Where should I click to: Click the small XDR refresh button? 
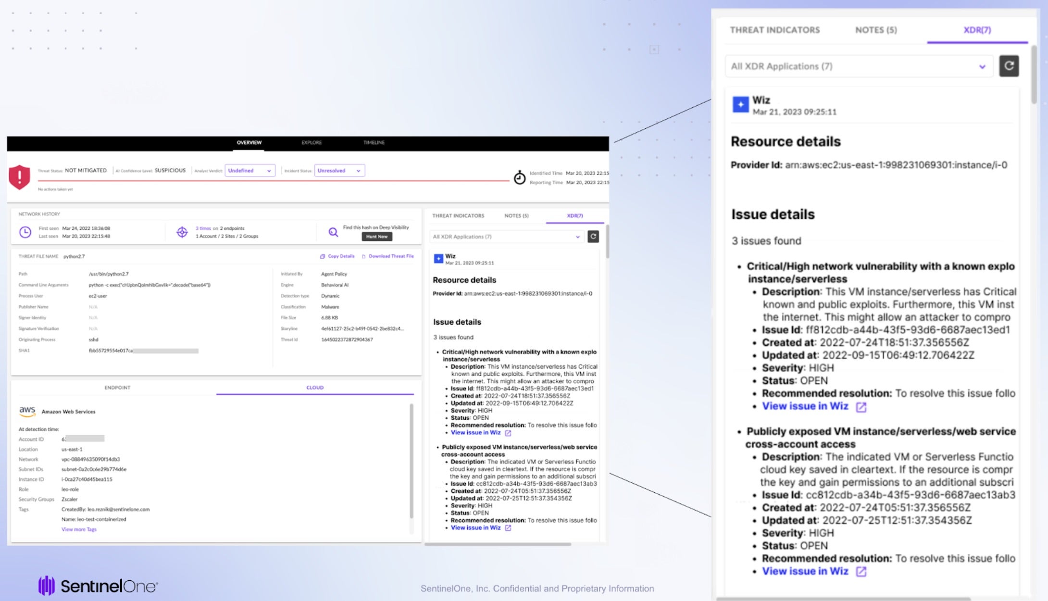593,237
